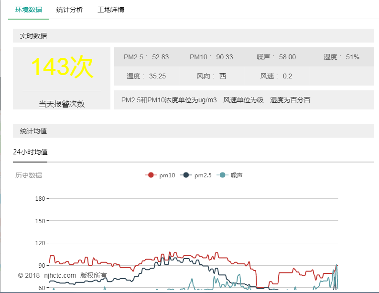The width and height of the screenshot is (379, 293).
Task: Click the 湿度为百分百 note
Action: pyautogui.click(x=290, y=100)
